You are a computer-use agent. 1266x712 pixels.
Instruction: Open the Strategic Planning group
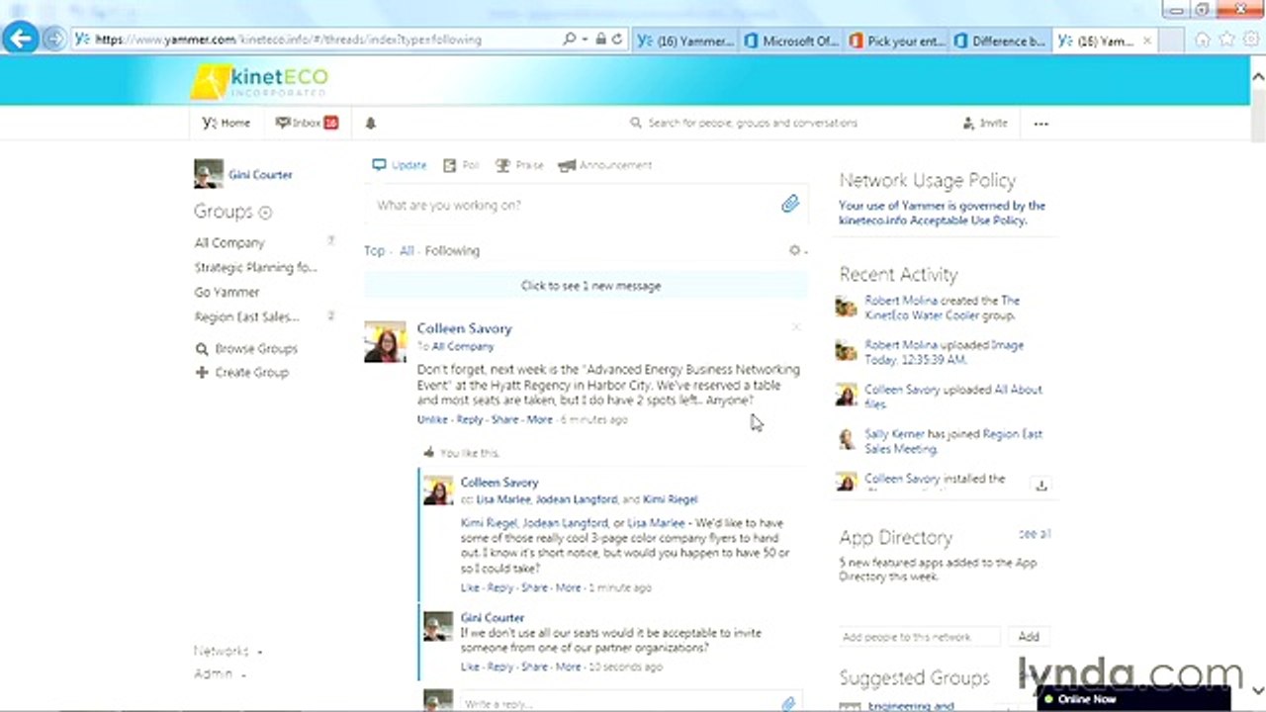tap(255, 268)
